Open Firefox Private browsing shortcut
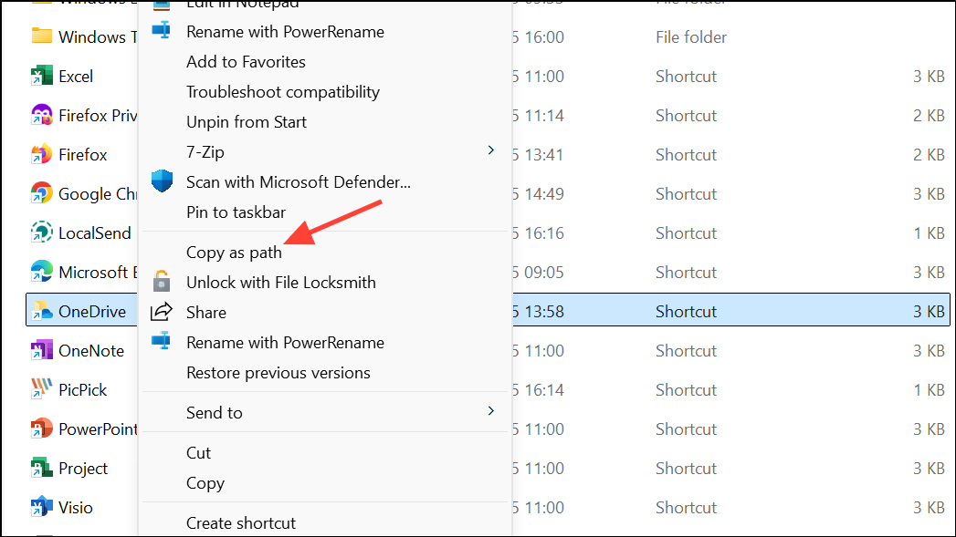This screenshot has height=537, width=956. [89, 115]
